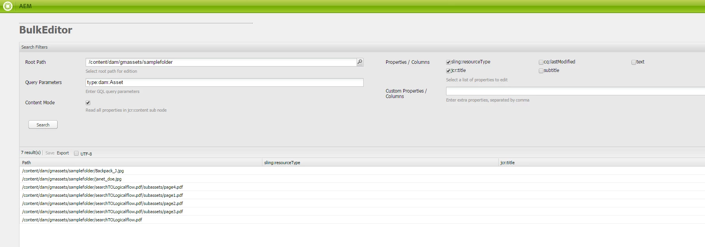Select the Backpack_J.jpg row
This screenshot has width=705, height=247.
coord(362,171)
